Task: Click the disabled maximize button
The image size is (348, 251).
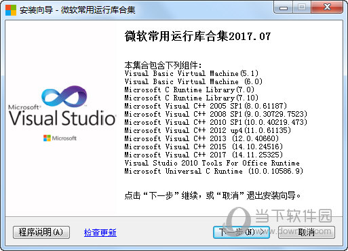Action: coord(302,7)
